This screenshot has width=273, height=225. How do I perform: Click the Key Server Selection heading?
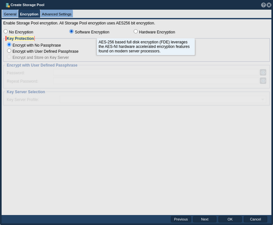tap(26, 92)
